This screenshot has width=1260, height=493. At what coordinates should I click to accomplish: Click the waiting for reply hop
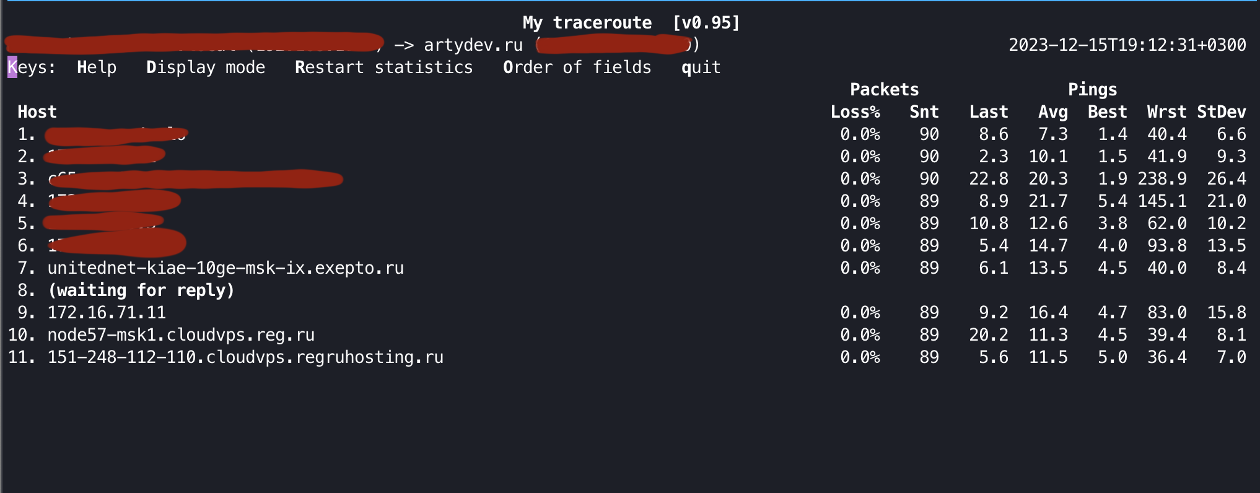coord(141,290)
